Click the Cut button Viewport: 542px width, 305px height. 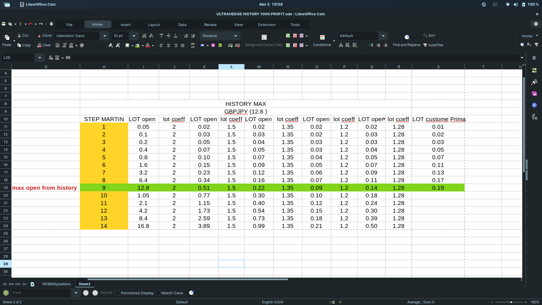tap(23, 36)
